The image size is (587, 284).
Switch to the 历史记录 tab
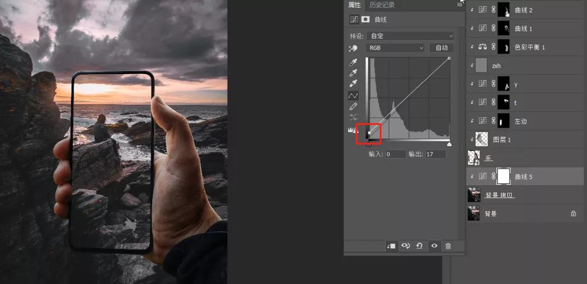382,5
